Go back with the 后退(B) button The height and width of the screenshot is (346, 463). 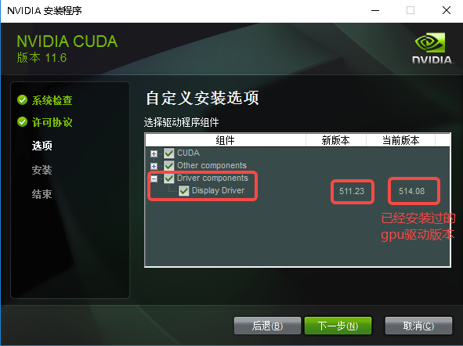pos(267,326)
